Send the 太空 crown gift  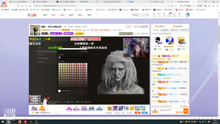tap(92, 108)
